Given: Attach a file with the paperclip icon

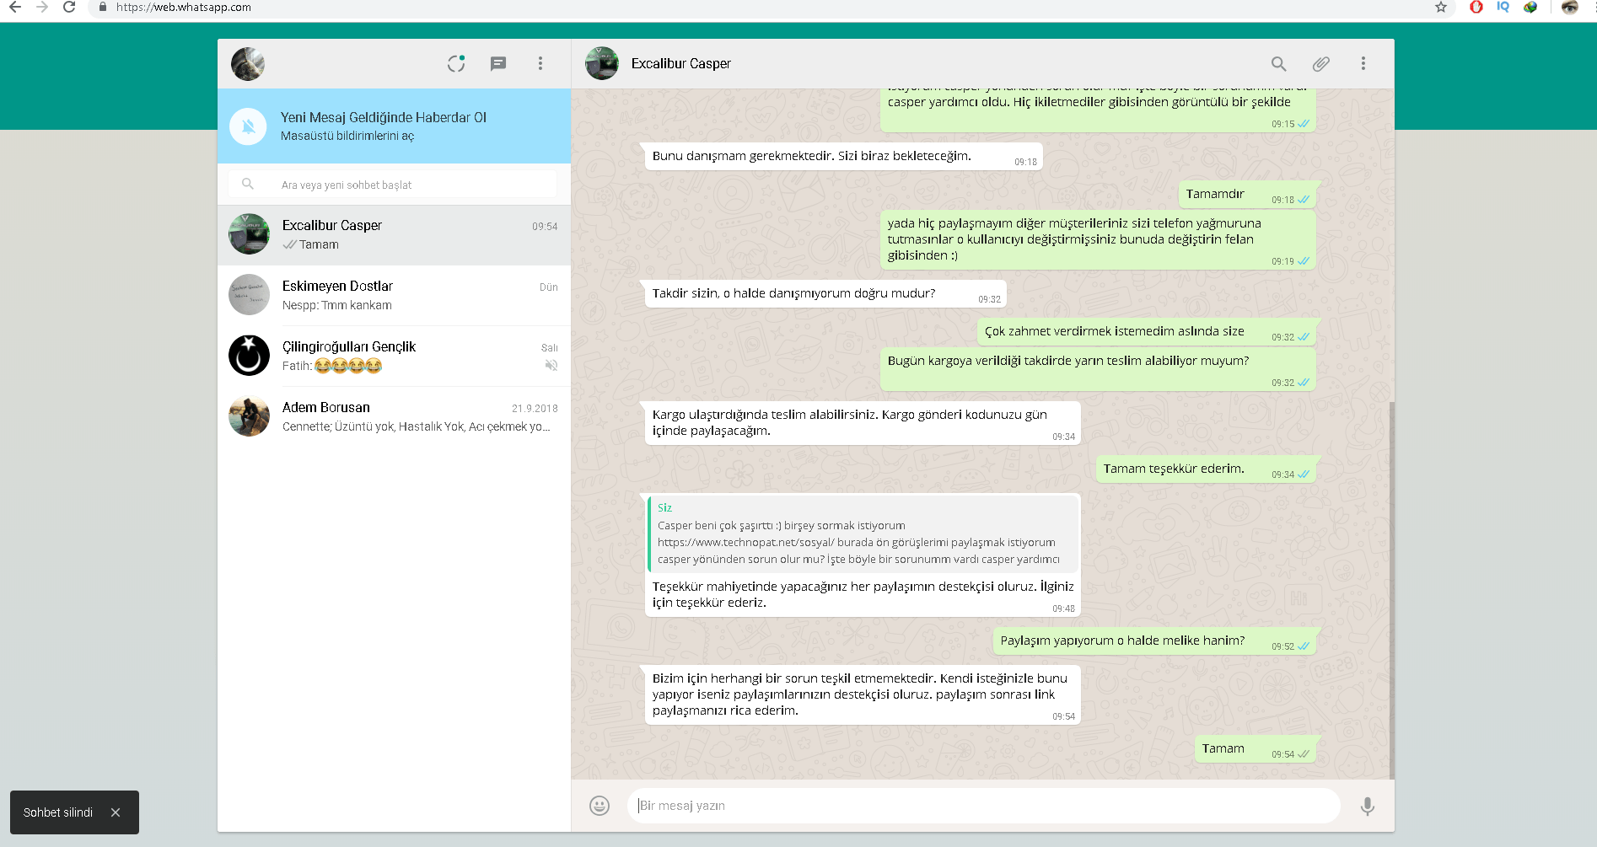Looking at the screenshot, I should click(1320, 63).
